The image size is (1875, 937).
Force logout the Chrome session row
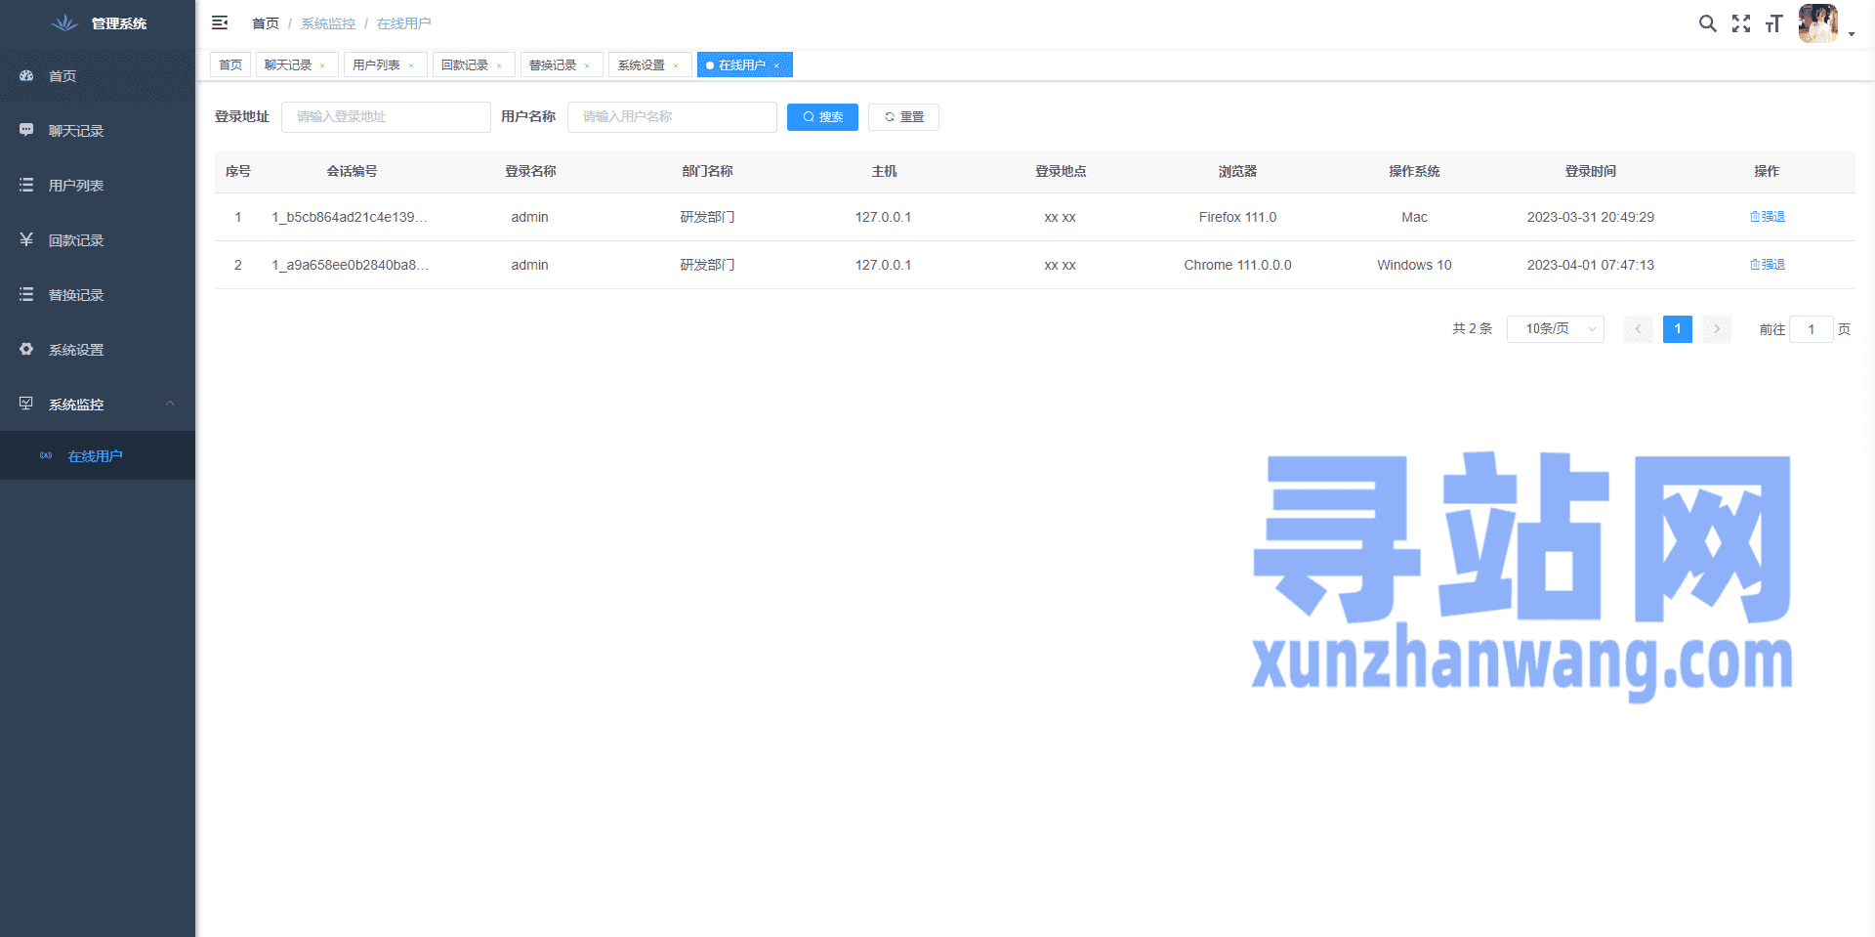[1767, 265]
